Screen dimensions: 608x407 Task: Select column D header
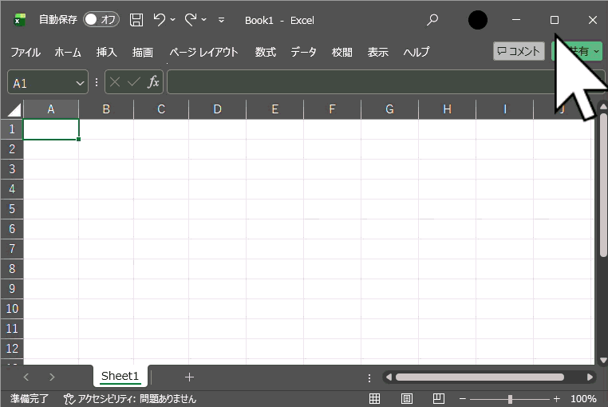tap(217, 109)
